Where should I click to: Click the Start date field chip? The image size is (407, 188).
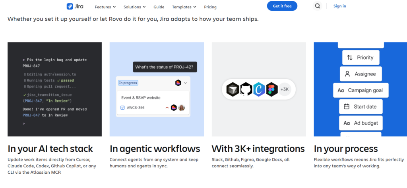[x=361, y=107]
